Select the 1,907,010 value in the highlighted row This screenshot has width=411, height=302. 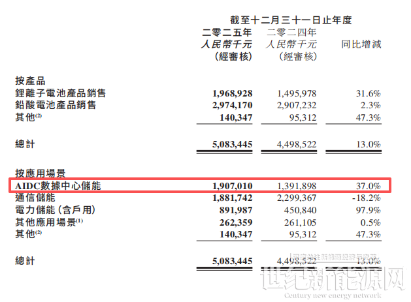pos(231,187)
